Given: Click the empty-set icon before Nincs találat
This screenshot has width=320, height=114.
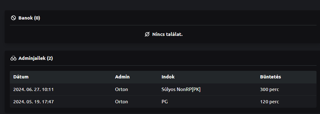Looking at the screenshot, I should coord(147,34).
